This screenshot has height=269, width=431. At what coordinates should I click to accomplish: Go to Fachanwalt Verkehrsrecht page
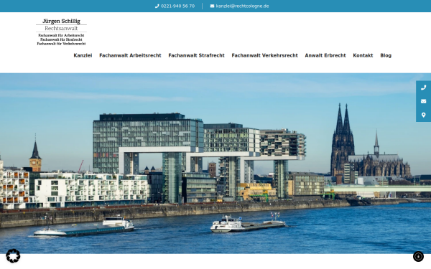[x=264, y=55]
